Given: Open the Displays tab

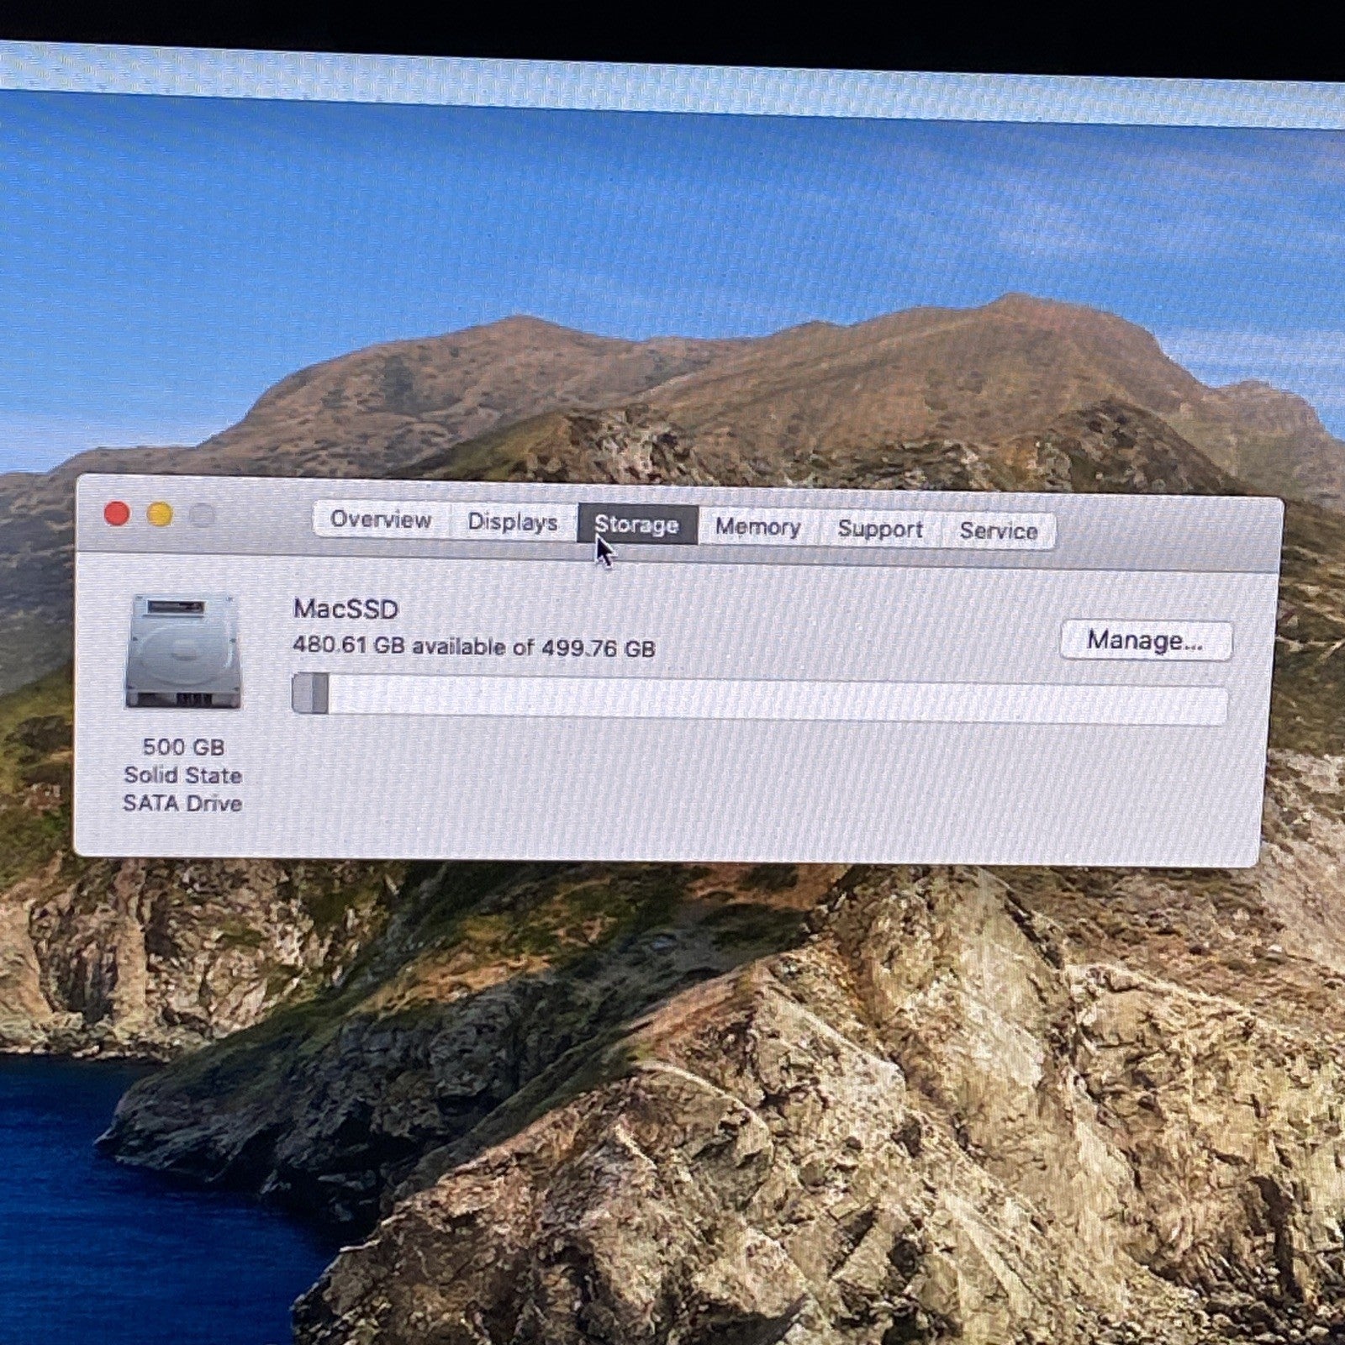Looking at the screenshot, I should [512, 522].
